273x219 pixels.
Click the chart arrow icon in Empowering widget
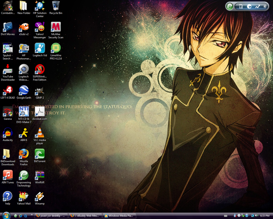[258, 6]
